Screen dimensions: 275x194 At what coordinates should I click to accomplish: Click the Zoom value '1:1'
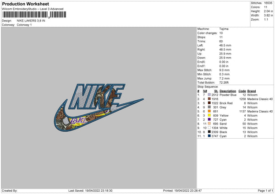[266, 19]
